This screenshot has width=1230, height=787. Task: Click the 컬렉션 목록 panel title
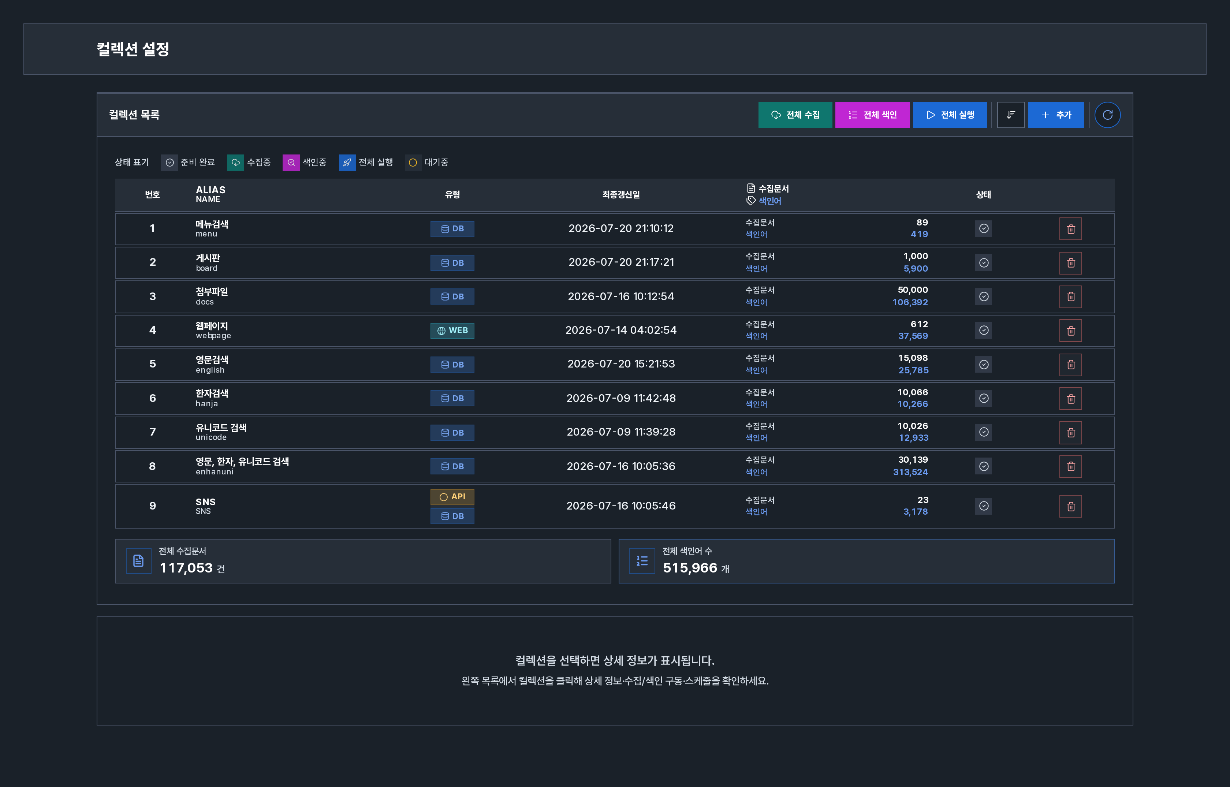[x=134, y=115]
